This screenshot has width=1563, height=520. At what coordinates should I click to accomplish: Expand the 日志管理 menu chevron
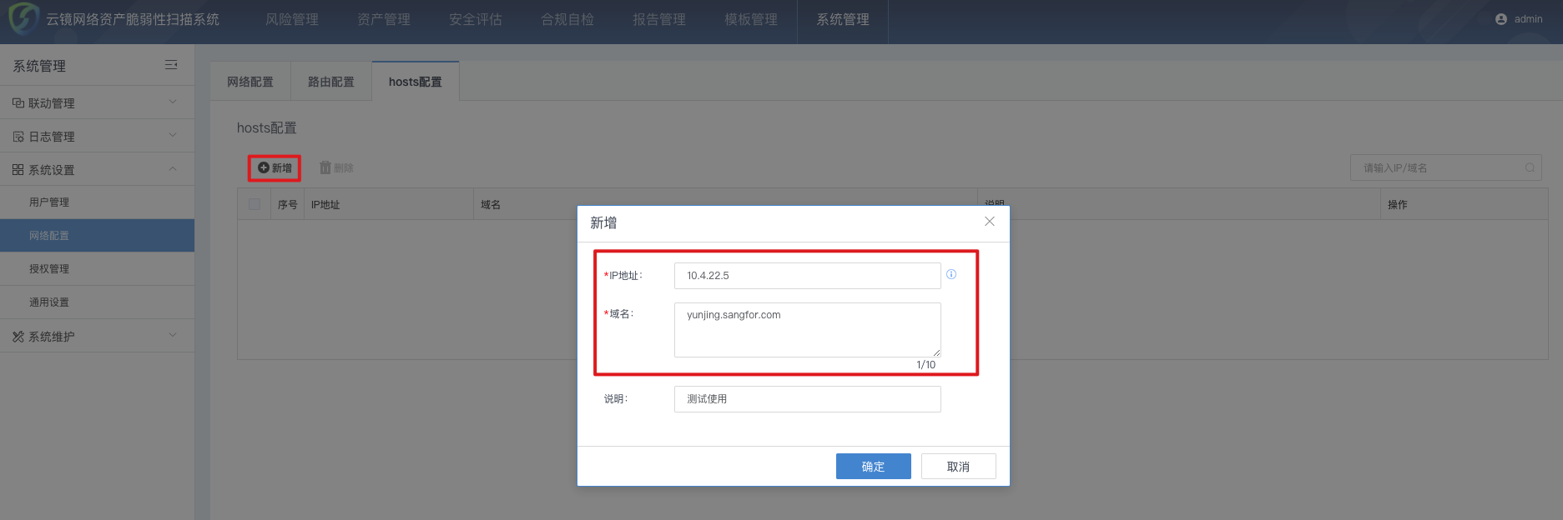[173, 136]
